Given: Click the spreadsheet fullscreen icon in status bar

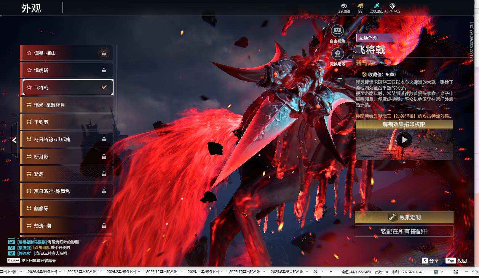Looking at the screenshot, I should [x=456, y=272].
